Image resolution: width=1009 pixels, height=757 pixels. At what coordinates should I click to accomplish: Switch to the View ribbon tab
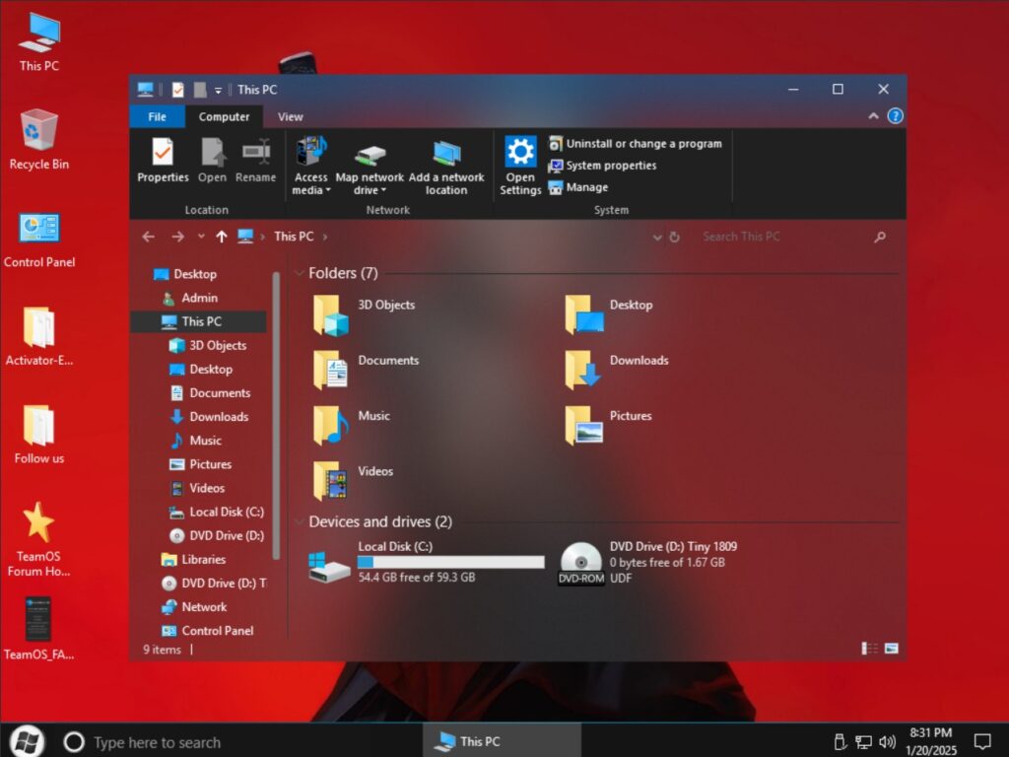(x=290, y=116)
